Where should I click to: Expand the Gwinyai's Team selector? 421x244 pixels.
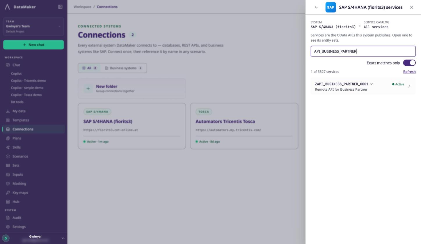33,26
